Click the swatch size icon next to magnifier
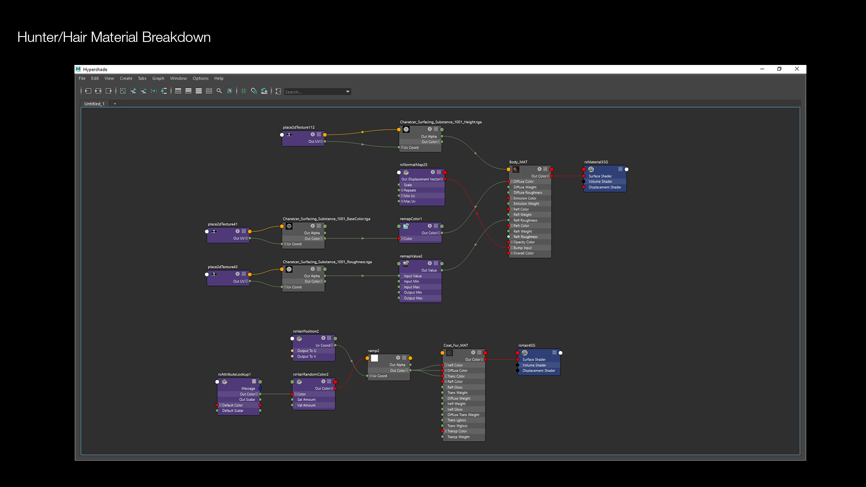Screen dimensions: 866x487 click(x=230, y=91)
